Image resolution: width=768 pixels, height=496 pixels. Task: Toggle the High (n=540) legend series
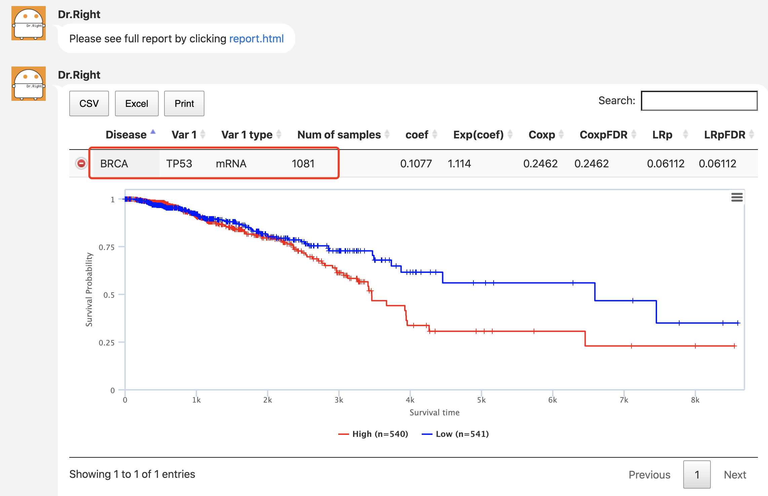tap(374, 434)
